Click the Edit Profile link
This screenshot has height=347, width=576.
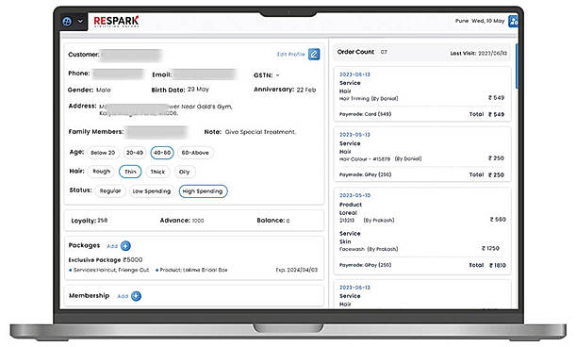coord(290,55)
